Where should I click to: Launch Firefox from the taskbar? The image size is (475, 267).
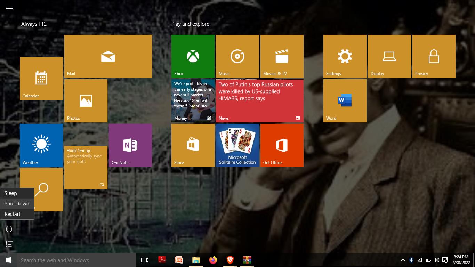[213, 260]
